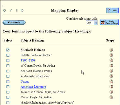The image size is (120, 105).
Task: Go to Main Search Page house icon
Action: click(103, 22)
